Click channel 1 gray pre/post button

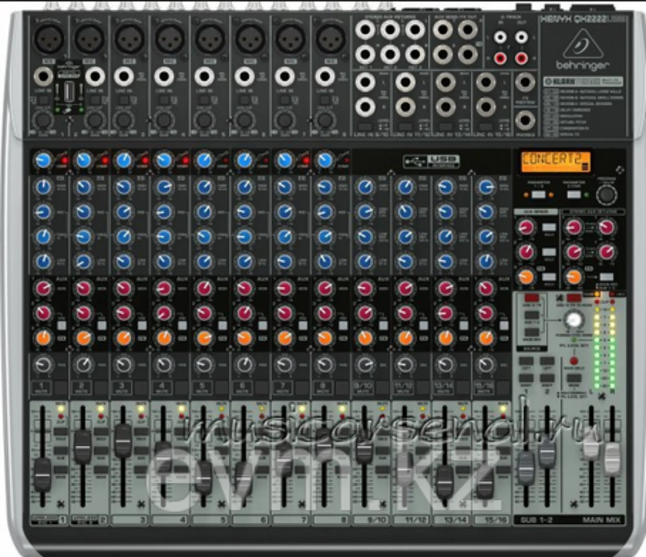[x=62, y=325]
